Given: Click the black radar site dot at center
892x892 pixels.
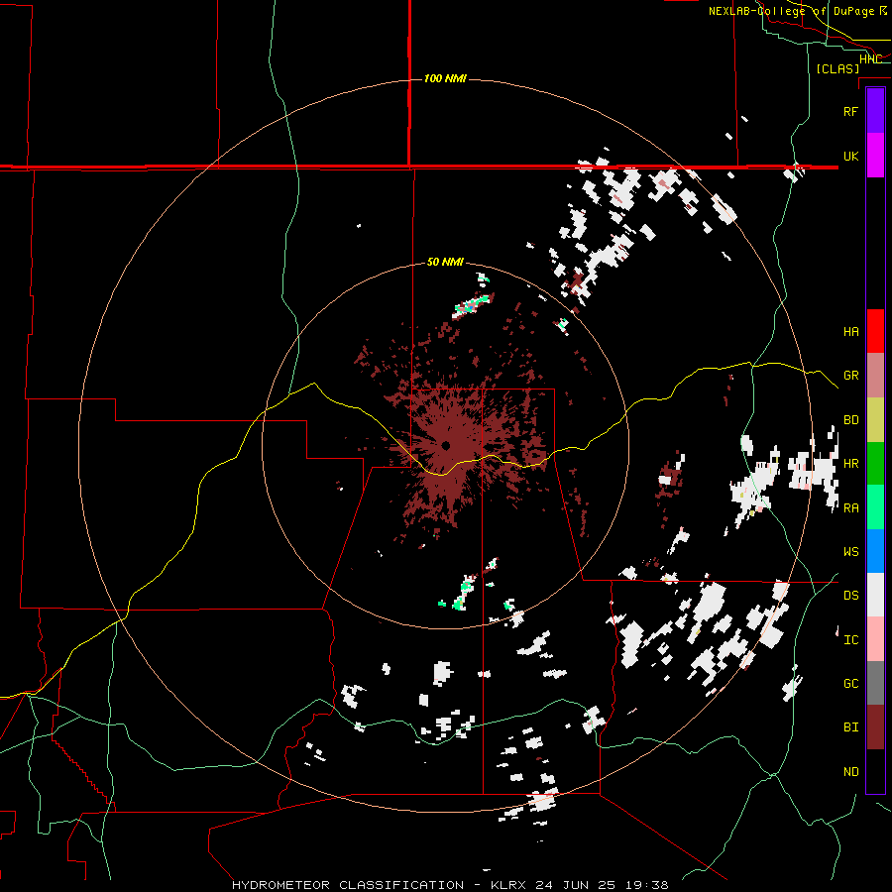Looking at the screenshot, I should 446,445.
